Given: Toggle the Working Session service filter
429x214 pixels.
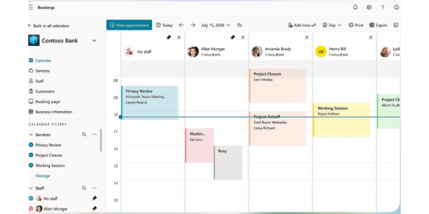Looking at the screenshot, I should tap(33, 165).
